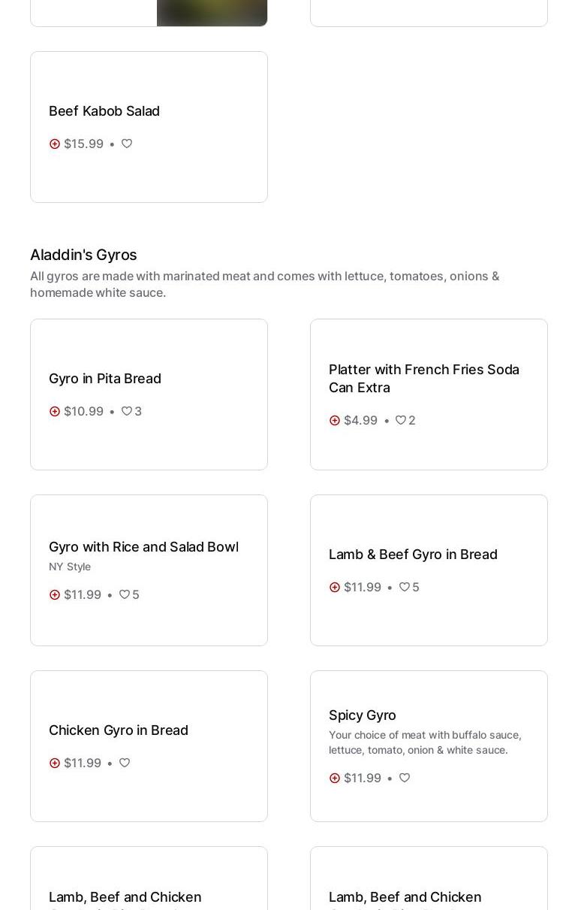Open Spicy Gyro item details

pyautogui.click(x=363, y=715)
